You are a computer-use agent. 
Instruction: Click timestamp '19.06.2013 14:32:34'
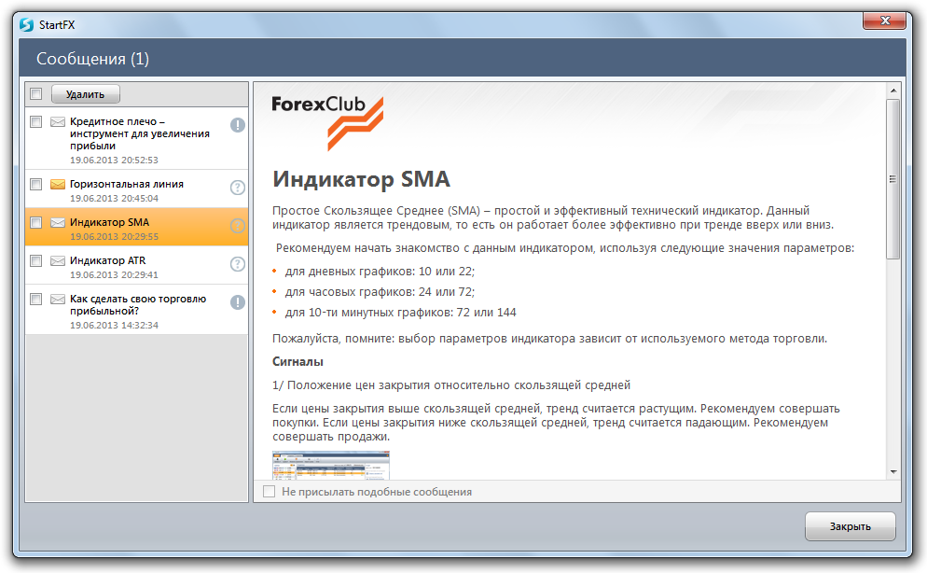coord(114,326)
